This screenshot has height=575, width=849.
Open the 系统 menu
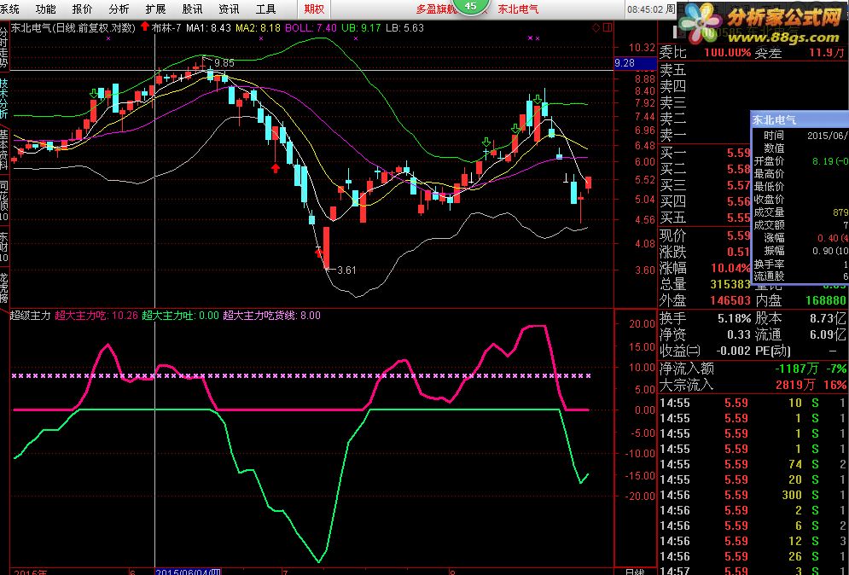9,9
